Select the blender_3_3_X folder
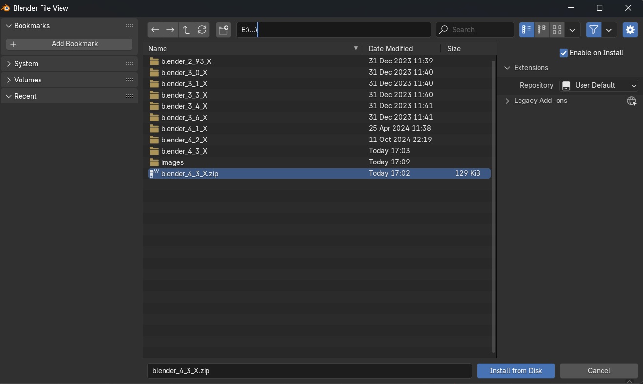Viewport: 643px width, 384px height. pos(319,95)
